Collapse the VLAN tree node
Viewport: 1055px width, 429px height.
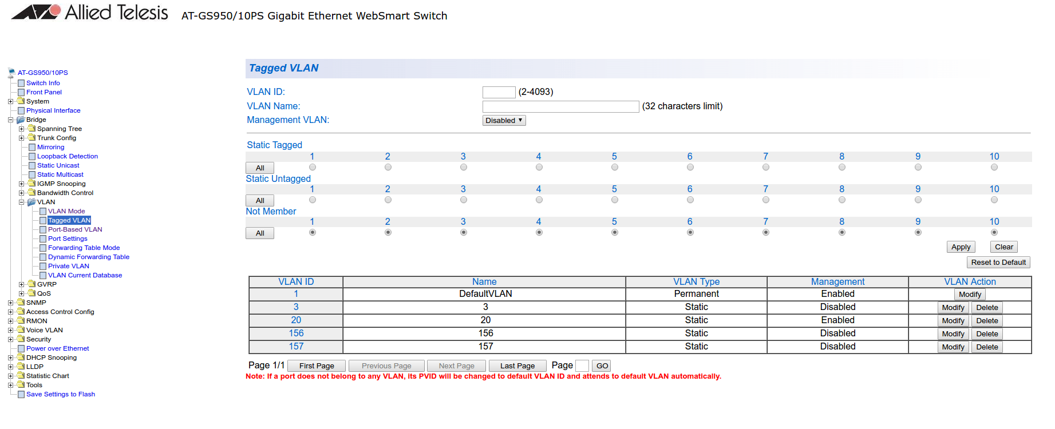(x=22, y=202)
